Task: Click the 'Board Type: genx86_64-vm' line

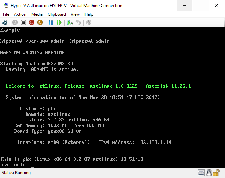Action: (x=48, y=131)
